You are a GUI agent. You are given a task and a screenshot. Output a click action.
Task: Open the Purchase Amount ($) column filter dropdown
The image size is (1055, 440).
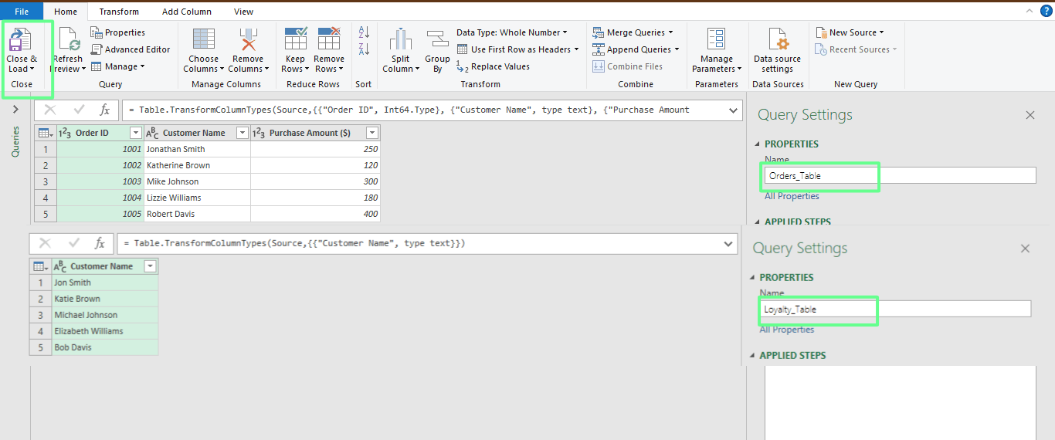(372, 133)
